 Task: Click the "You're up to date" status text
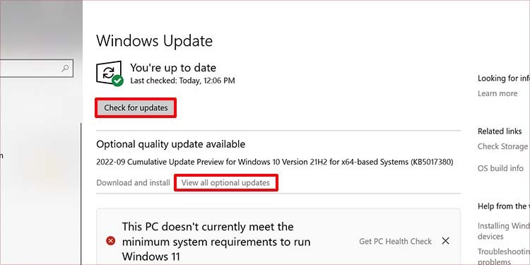click(x=173, y=68)
